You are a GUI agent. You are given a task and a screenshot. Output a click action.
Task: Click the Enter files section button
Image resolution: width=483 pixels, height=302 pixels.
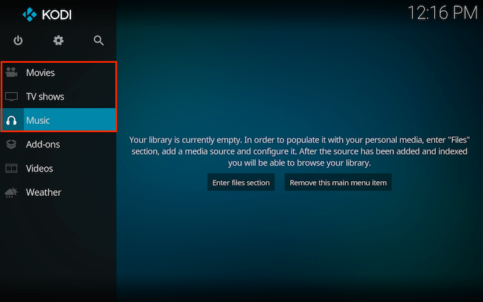click(241, 182)
